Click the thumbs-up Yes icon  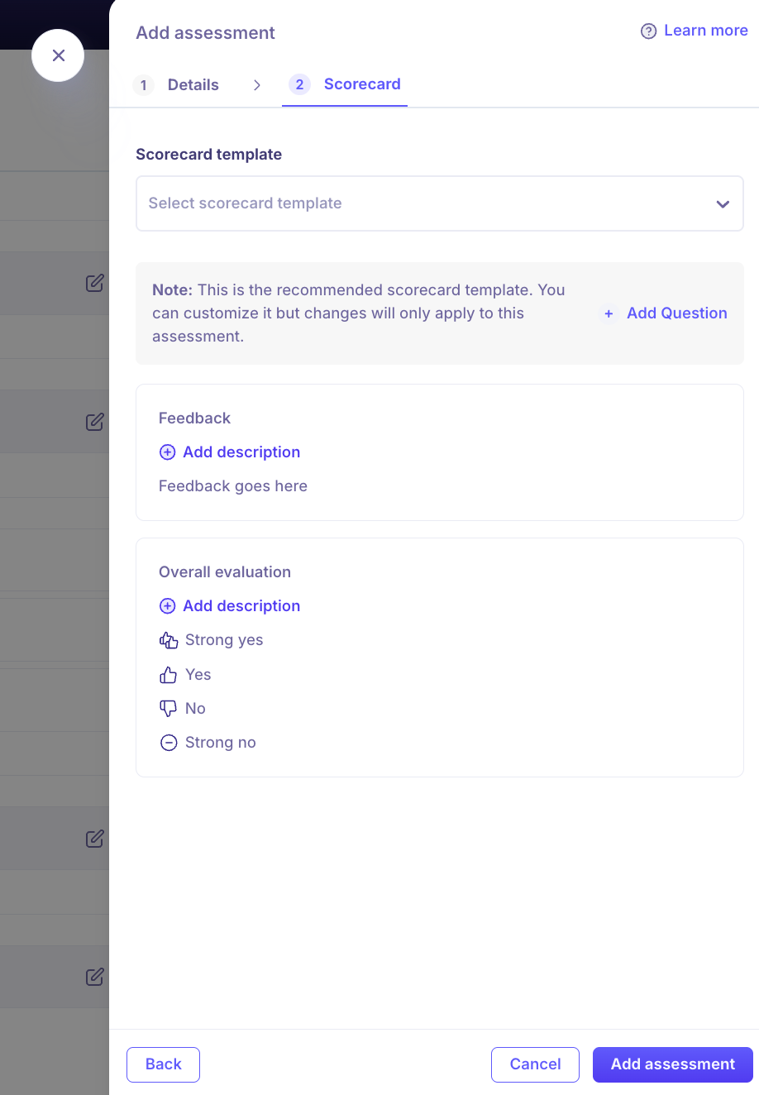[x=169, y=675]
